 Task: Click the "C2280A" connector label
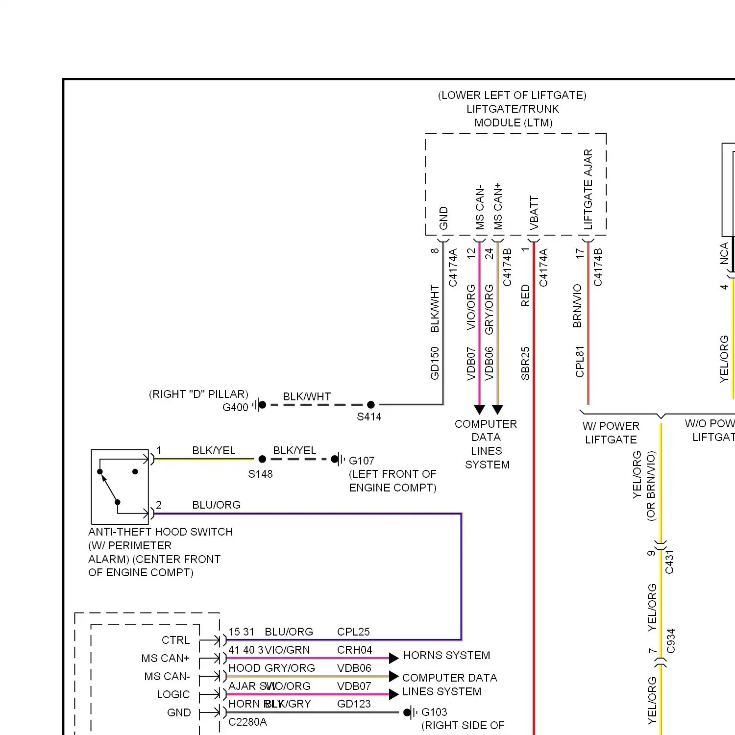pyautogui.click(x=247, y=722)
